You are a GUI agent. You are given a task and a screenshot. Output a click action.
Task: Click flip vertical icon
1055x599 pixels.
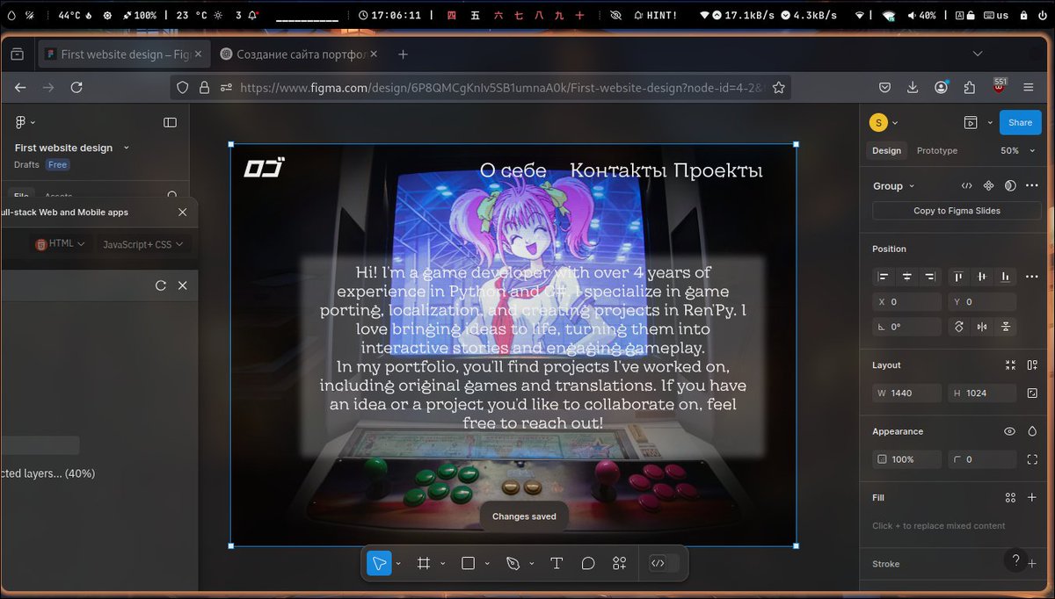coord(1006,327)
